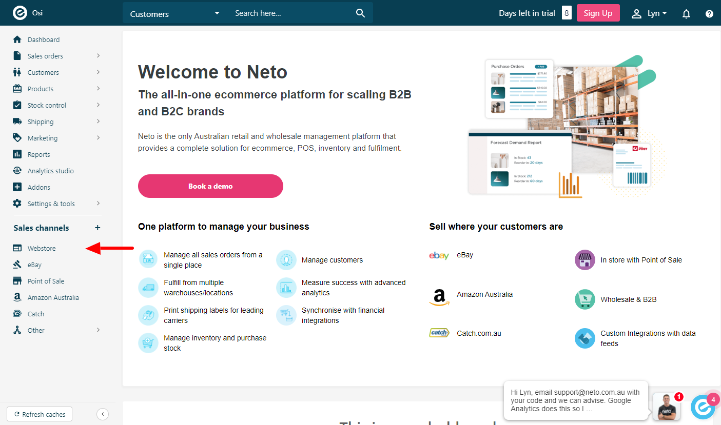Image resolution: width=721 pixels, height=425 pixels.
Task: Click the Sales orders document icon
Action: (x=17, y=56)
